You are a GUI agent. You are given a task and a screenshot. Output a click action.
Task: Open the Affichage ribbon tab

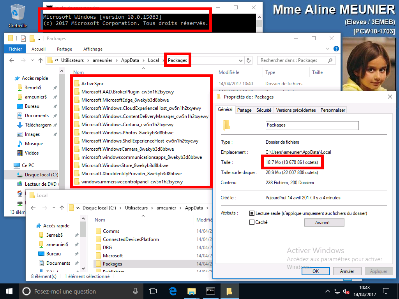point(93,49)
